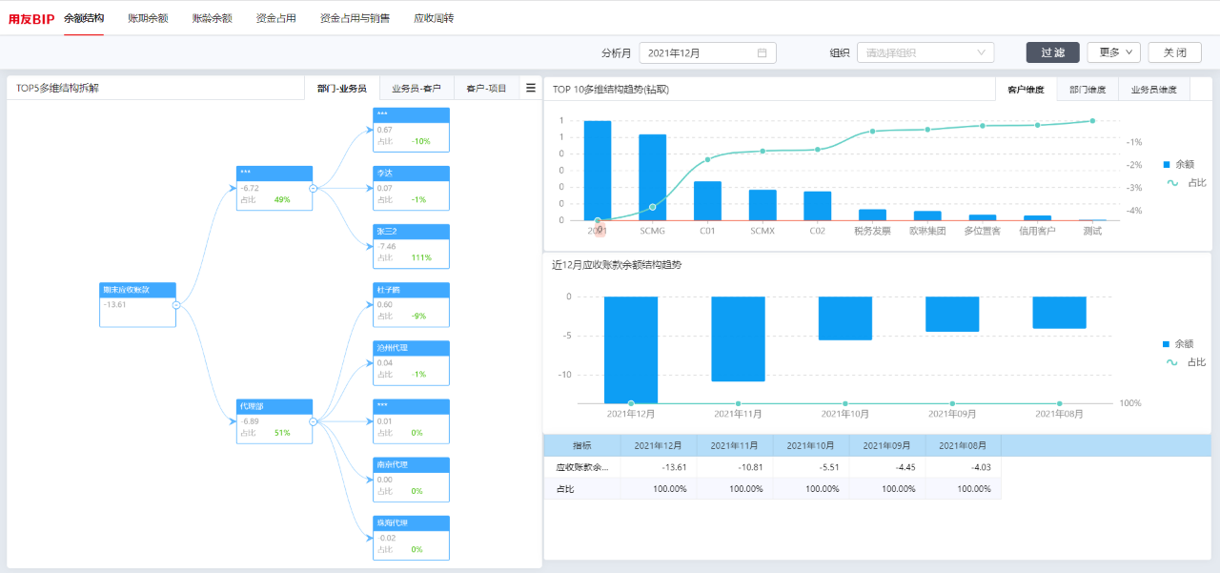Toggle the 余额 legend in 近12月 chart
The height and width of the screenshot is (573, 1220).
tap(1178, 343)
